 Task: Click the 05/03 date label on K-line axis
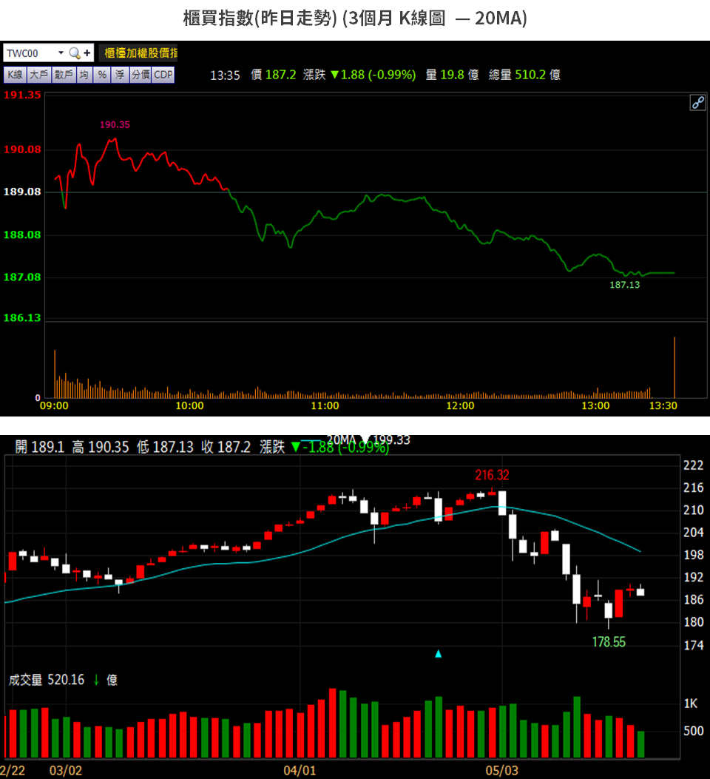click(x=502, y=771)
